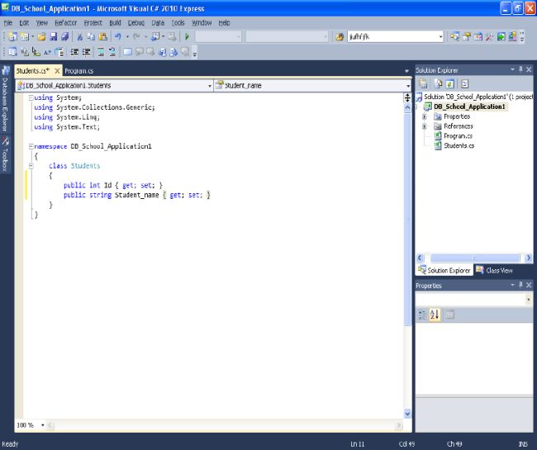Screen dimensions: 537x450
Task: Open the Undo history dropdown arrow
Action: pyautogui.click(x=127, y=36)
